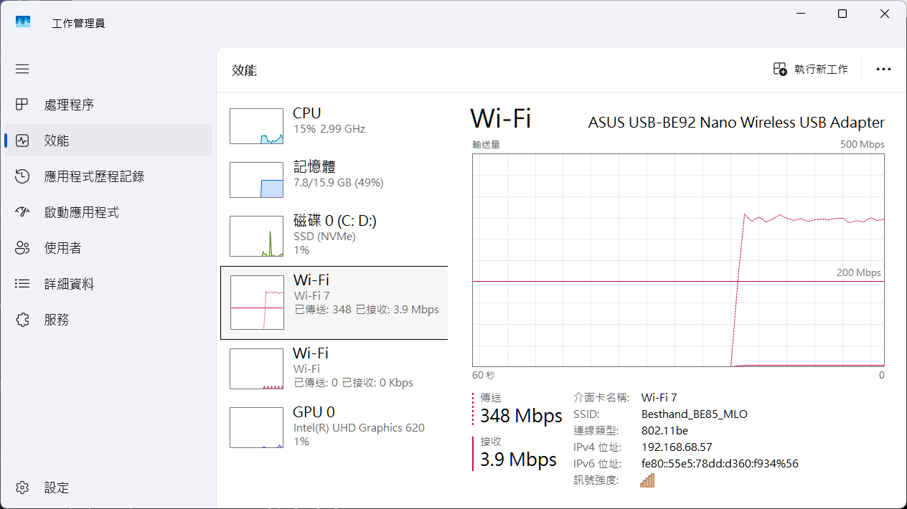907x509 pixels.
Task: Select the Wi-Fi 7 resource item
Action: 334,302
